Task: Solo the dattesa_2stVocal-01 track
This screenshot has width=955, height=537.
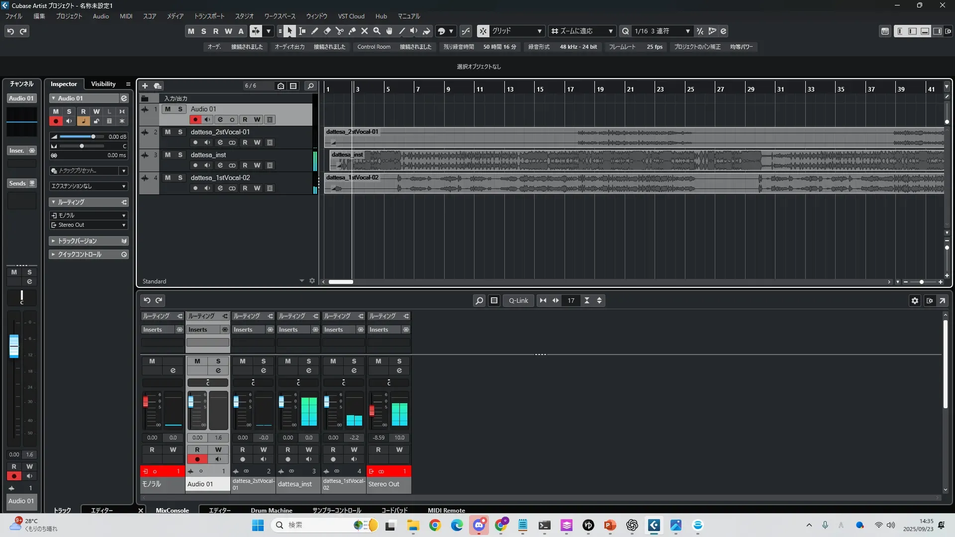Action: [x=180, y=132]
